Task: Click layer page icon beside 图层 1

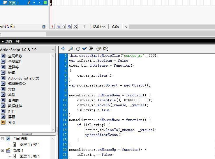Action: (5, 2)
